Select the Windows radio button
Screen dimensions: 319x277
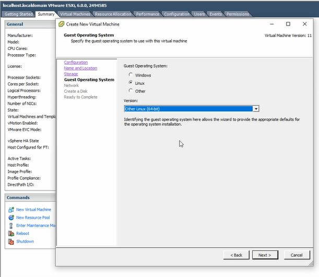point(131,74)
